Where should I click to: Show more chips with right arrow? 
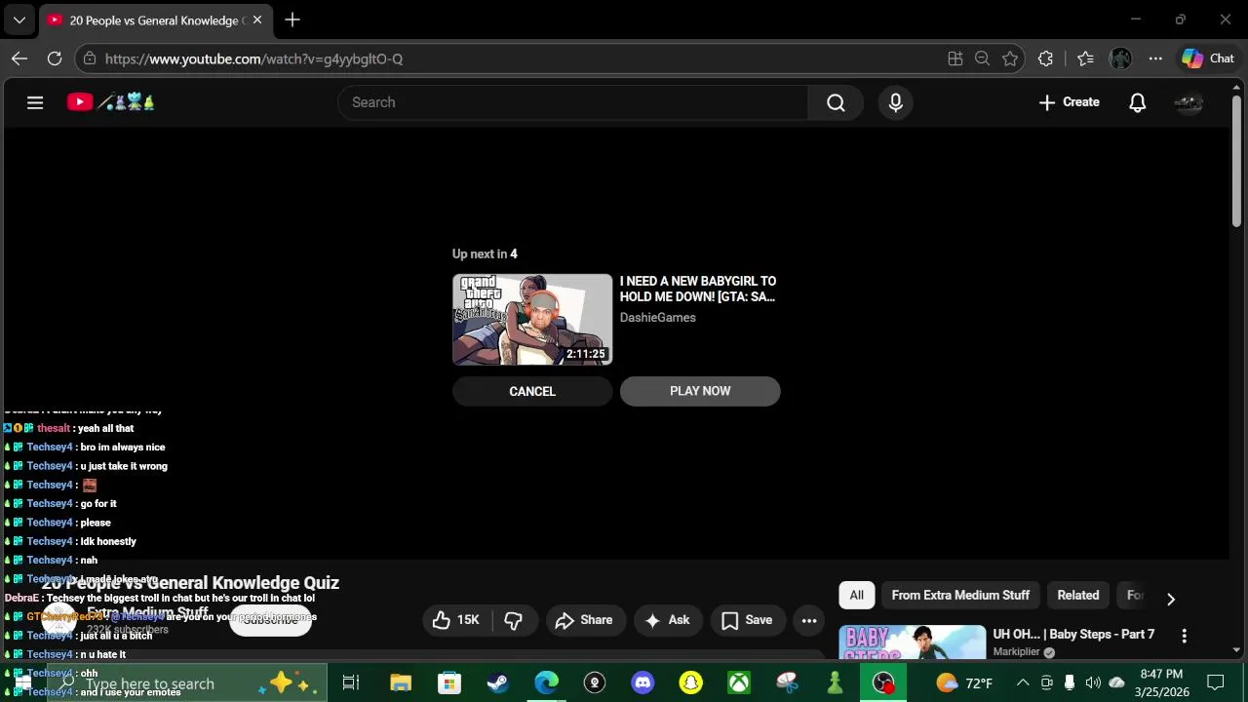pos(1171,599)
